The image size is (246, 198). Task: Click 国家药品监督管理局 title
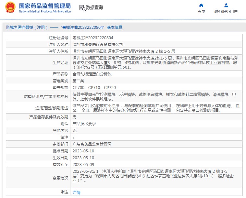click(x=45, y=6)
